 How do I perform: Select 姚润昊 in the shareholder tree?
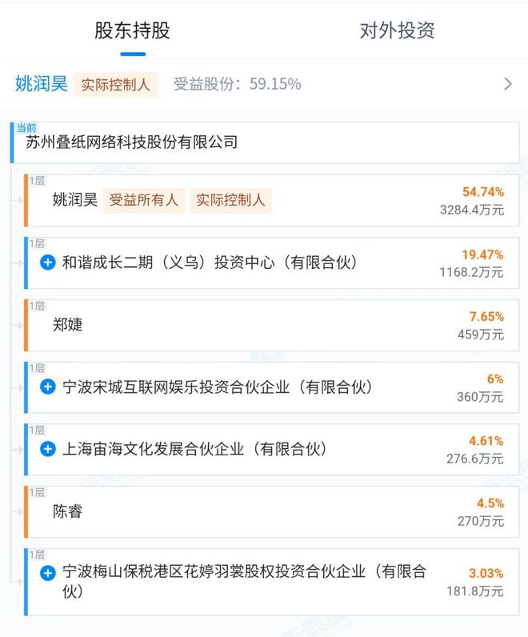(x=74, y=200)
